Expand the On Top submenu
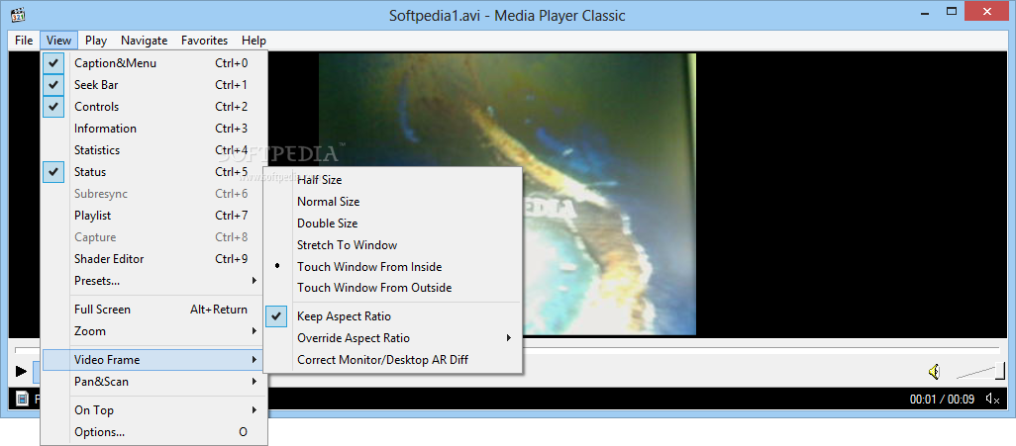The width and height of the screenshot is (1016, 446). coord(154,410)
